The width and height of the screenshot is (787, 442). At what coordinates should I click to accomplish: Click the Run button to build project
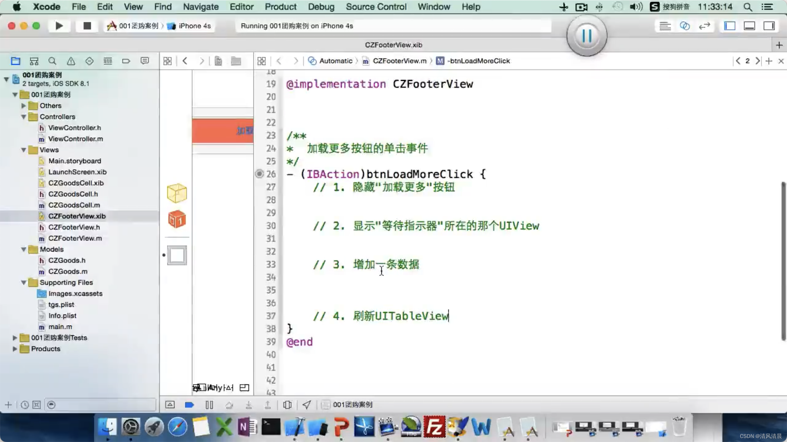click(x=59, y=25)
